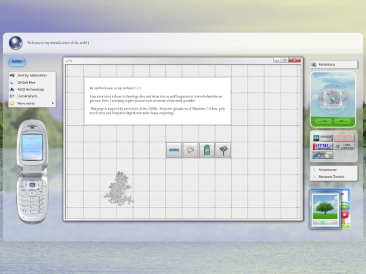Screen dimensions: 366x274
Task: Expand the More works submenu arrow
Action: point(53,104)
